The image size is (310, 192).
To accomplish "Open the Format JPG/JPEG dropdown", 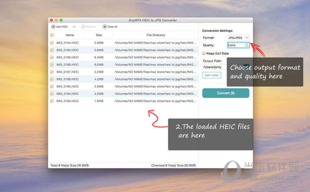I will coord(238,38).
